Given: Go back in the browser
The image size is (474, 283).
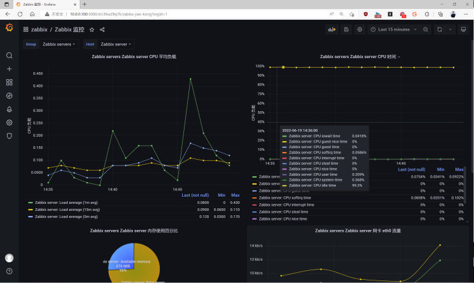Looking at the screenshot, I should coord(8,14).
